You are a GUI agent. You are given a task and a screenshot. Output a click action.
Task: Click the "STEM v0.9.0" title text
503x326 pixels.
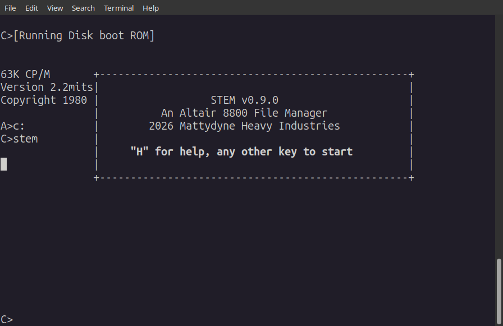[x=244, y=100]
